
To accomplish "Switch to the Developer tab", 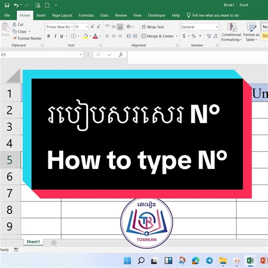I will coord(157,15).
